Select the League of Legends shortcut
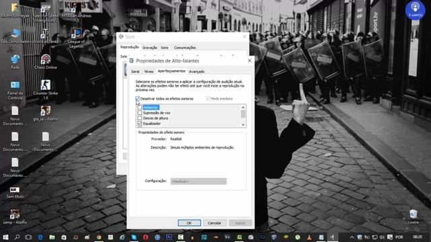This screenshot has height=242, width=431. pos(76,38)
